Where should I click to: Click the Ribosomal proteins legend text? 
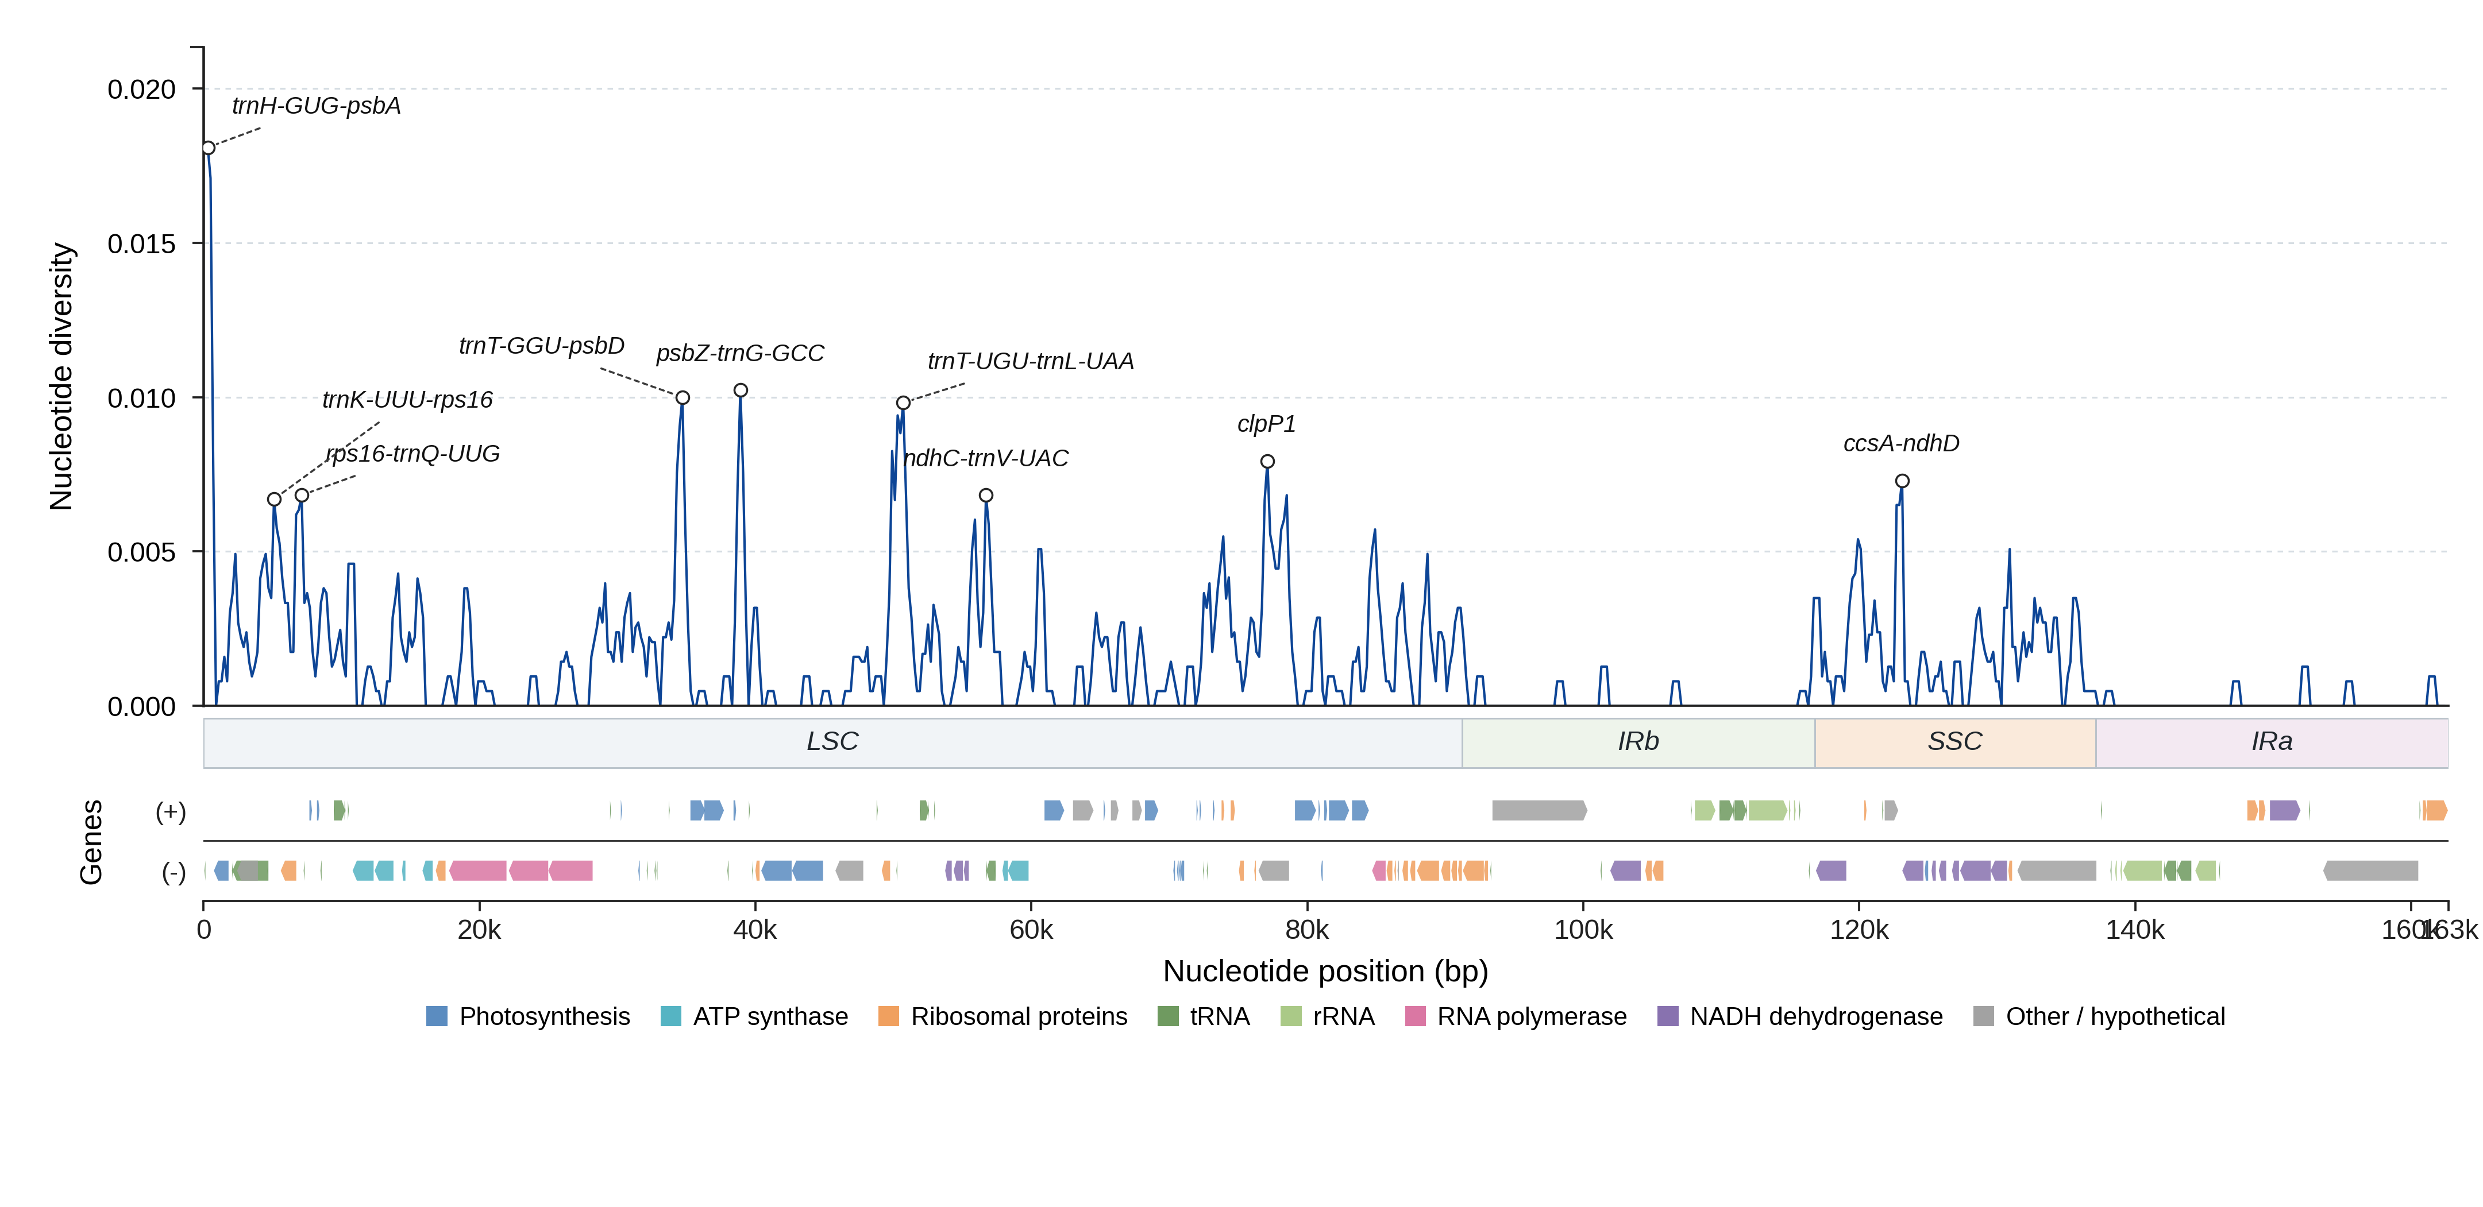point(1019,1016)
